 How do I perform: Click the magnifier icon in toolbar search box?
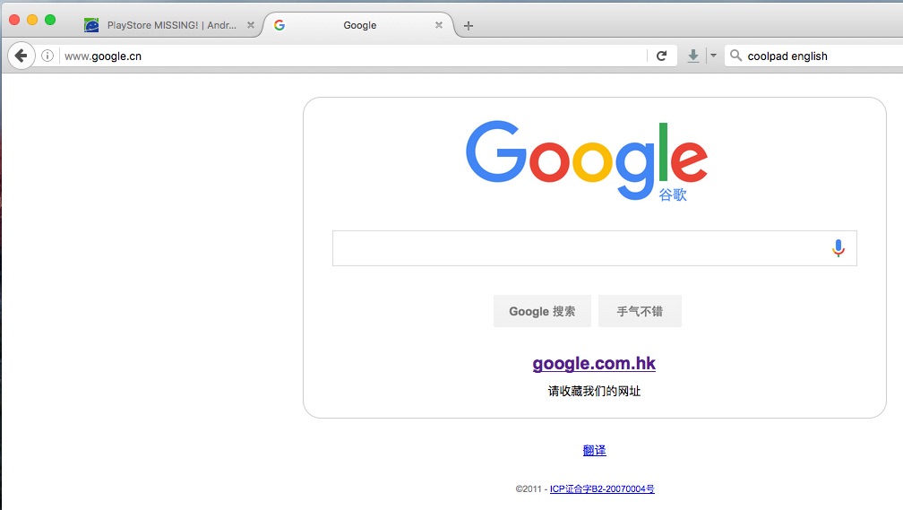[x=735, y=56]
